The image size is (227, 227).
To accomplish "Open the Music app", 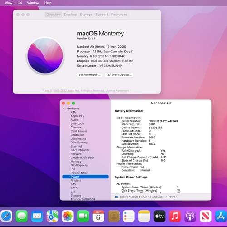I will click(175, 216).
